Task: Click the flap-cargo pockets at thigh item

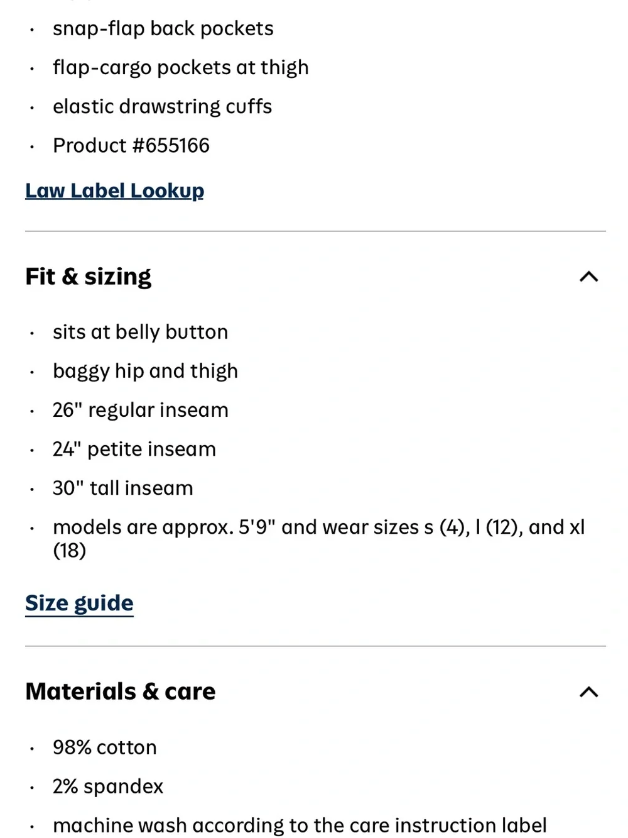Action: point(181,67)
